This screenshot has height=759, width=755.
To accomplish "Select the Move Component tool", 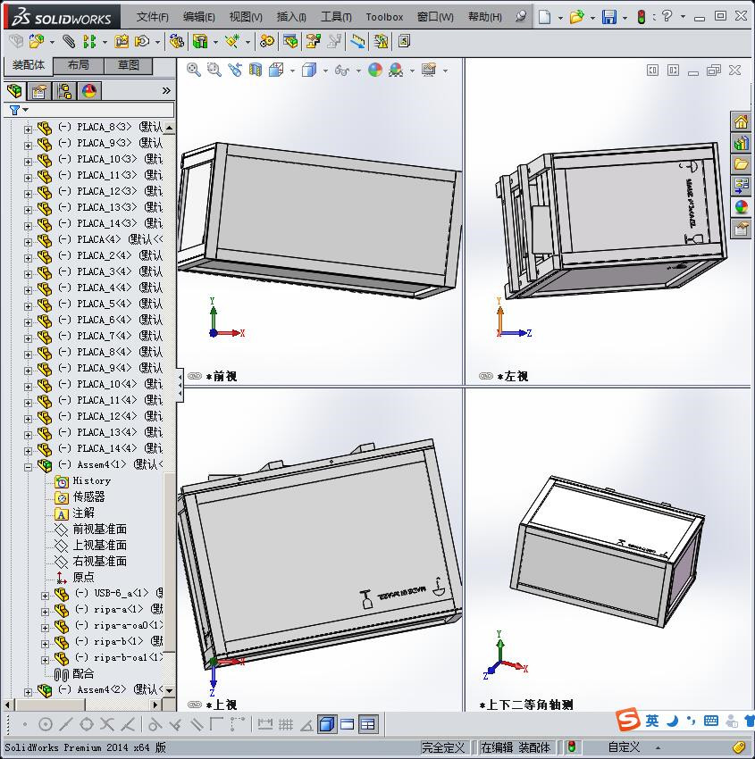I will [142, 42].
